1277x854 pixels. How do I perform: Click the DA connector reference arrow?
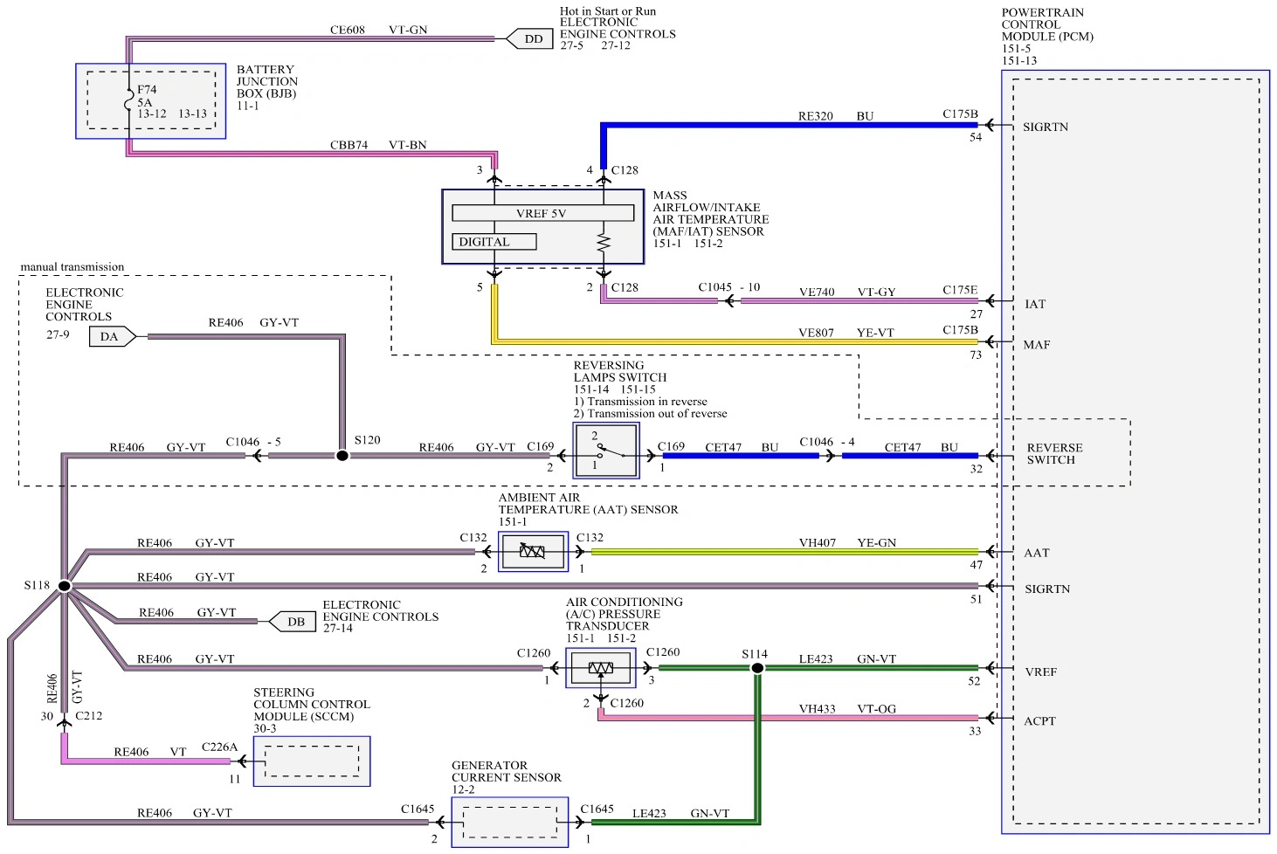coord(113,336)
